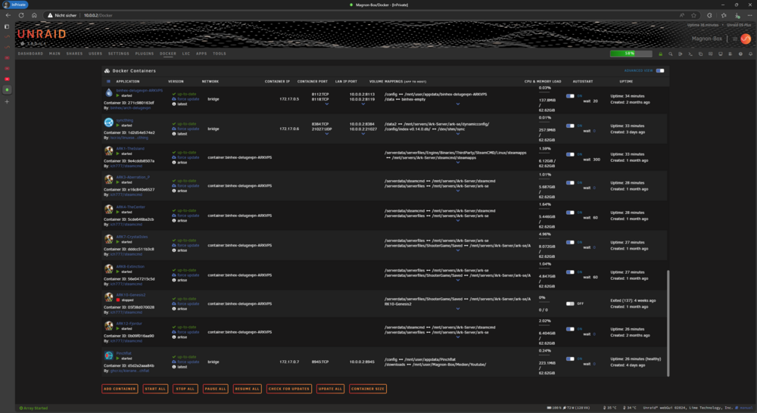Click the ARK7-CrystalIsles container icon
Viewport: 757px width, 413px height.
tap(108, 239)
